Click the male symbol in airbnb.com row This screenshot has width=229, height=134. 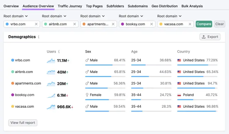[x=87, y=72]
